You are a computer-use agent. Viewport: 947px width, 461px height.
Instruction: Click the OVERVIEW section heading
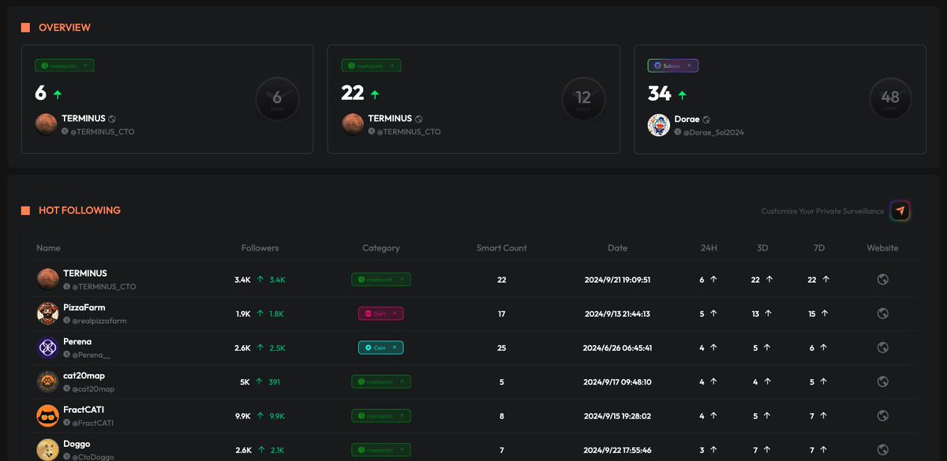coord(65,28)
